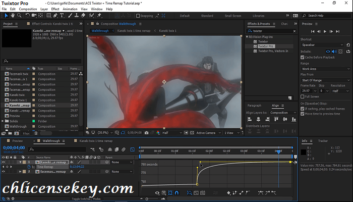Open the Composition menu
The image size is (353, 202).
pyautogui.click(x=28, y=9)
